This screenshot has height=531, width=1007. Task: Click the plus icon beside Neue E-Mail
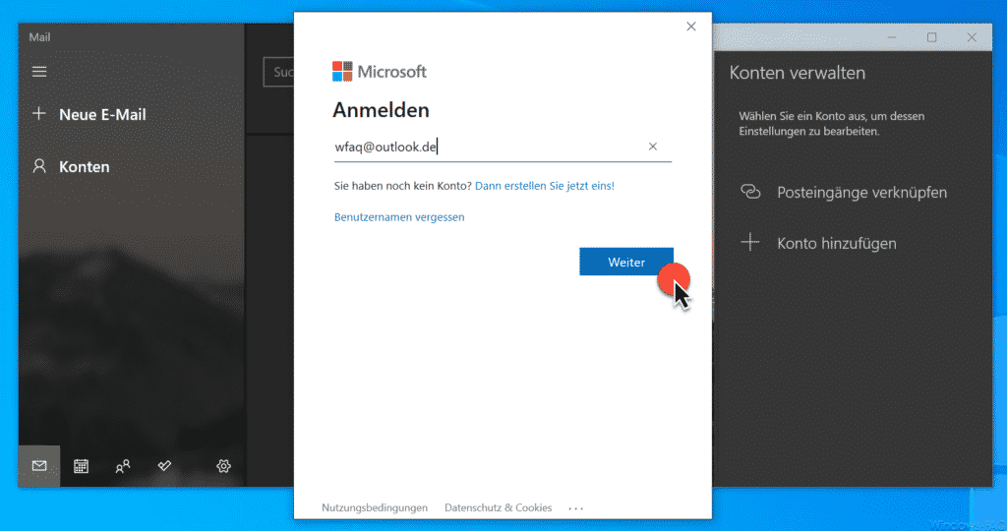[x=39, y=114]
